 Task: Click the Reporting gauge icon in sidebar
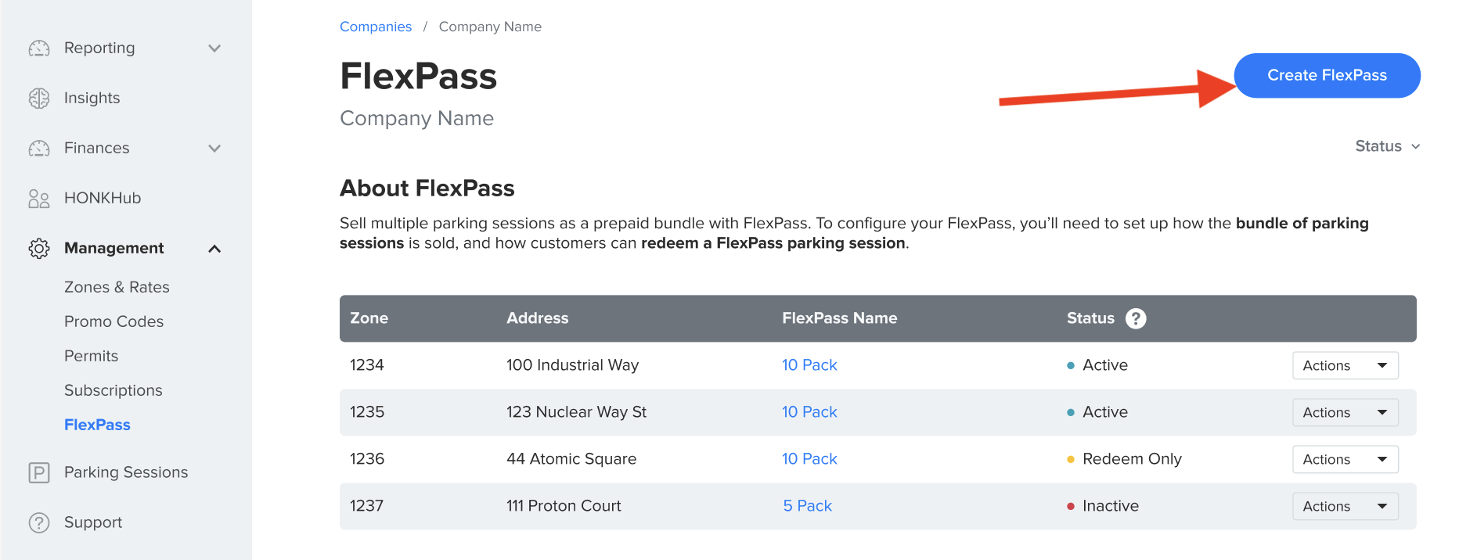39,48
